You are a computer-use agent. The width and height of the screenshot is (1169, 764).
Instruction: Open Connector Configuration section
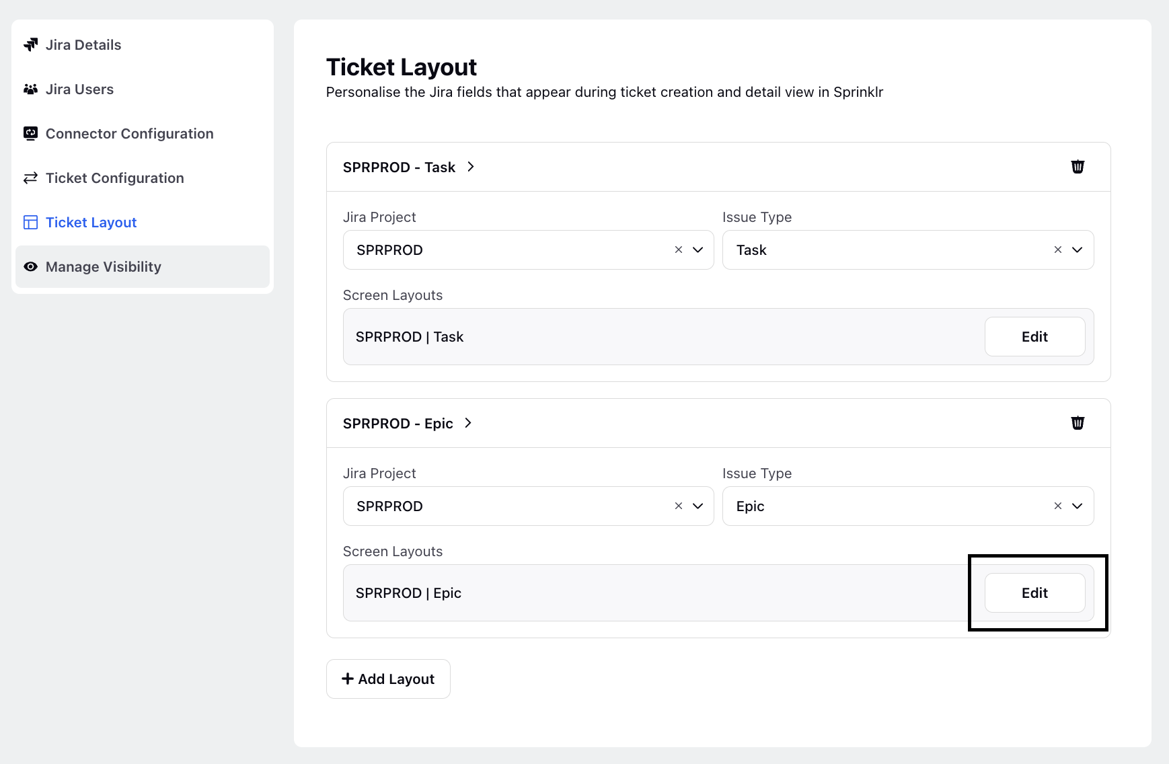pos(143,134)
